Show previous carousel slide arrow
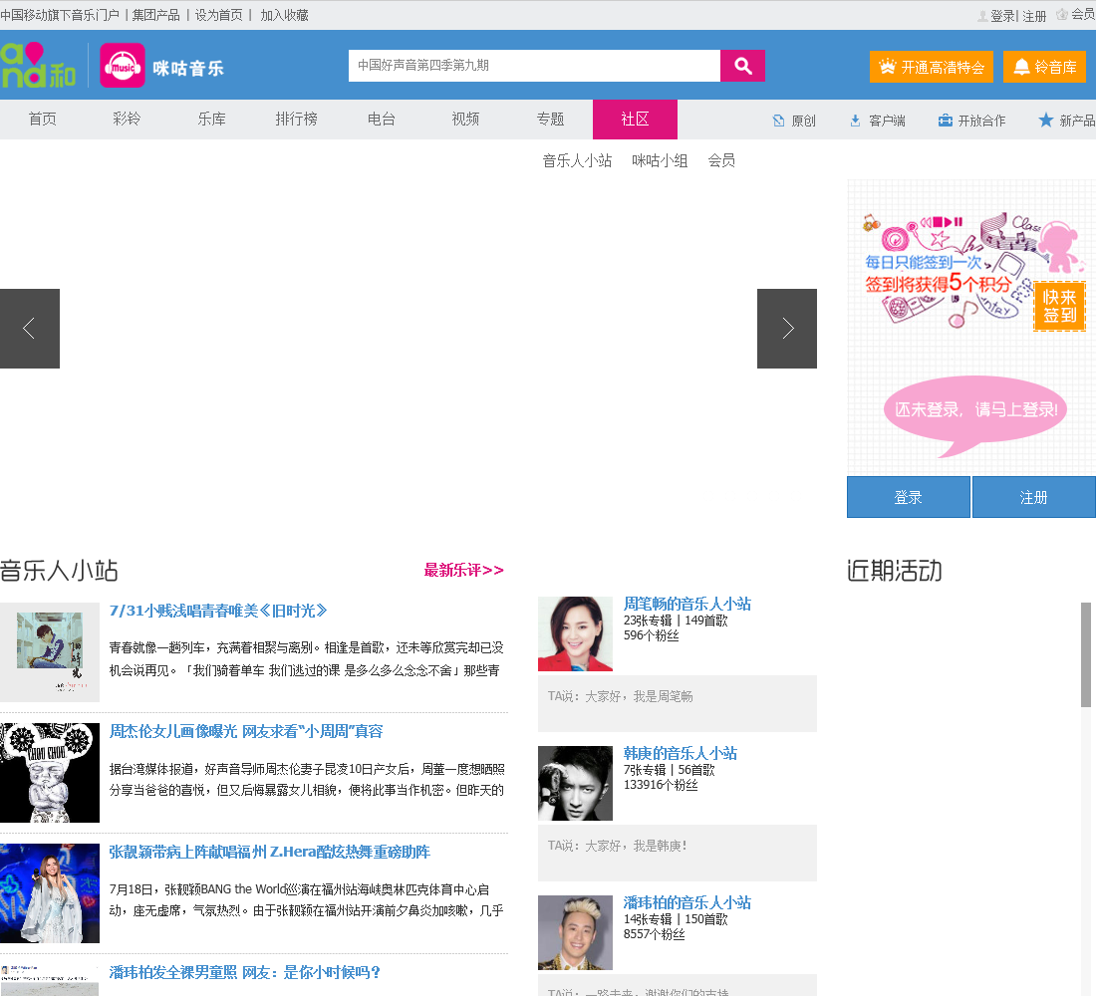Screen dimensions: 1096x996 coord(29,329)
